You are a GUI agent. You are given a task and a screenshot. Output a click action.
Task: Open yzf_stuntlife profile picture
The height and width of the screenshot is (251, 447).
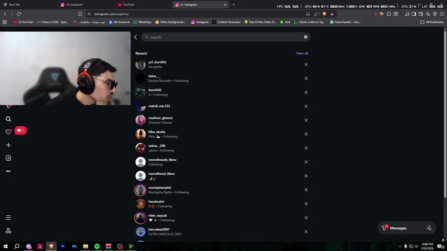click(x=140, y=64)
